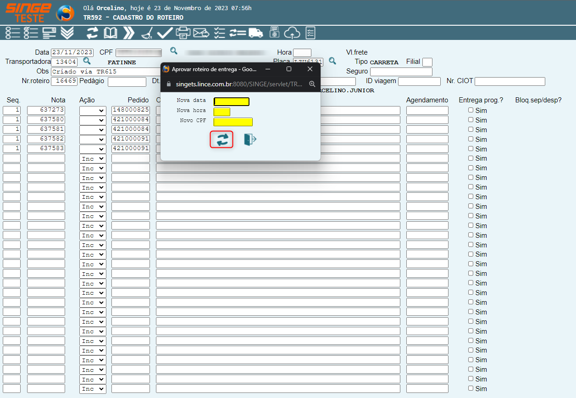
Task: Click the envelope send-mail icon
Action: coord(201,33)
